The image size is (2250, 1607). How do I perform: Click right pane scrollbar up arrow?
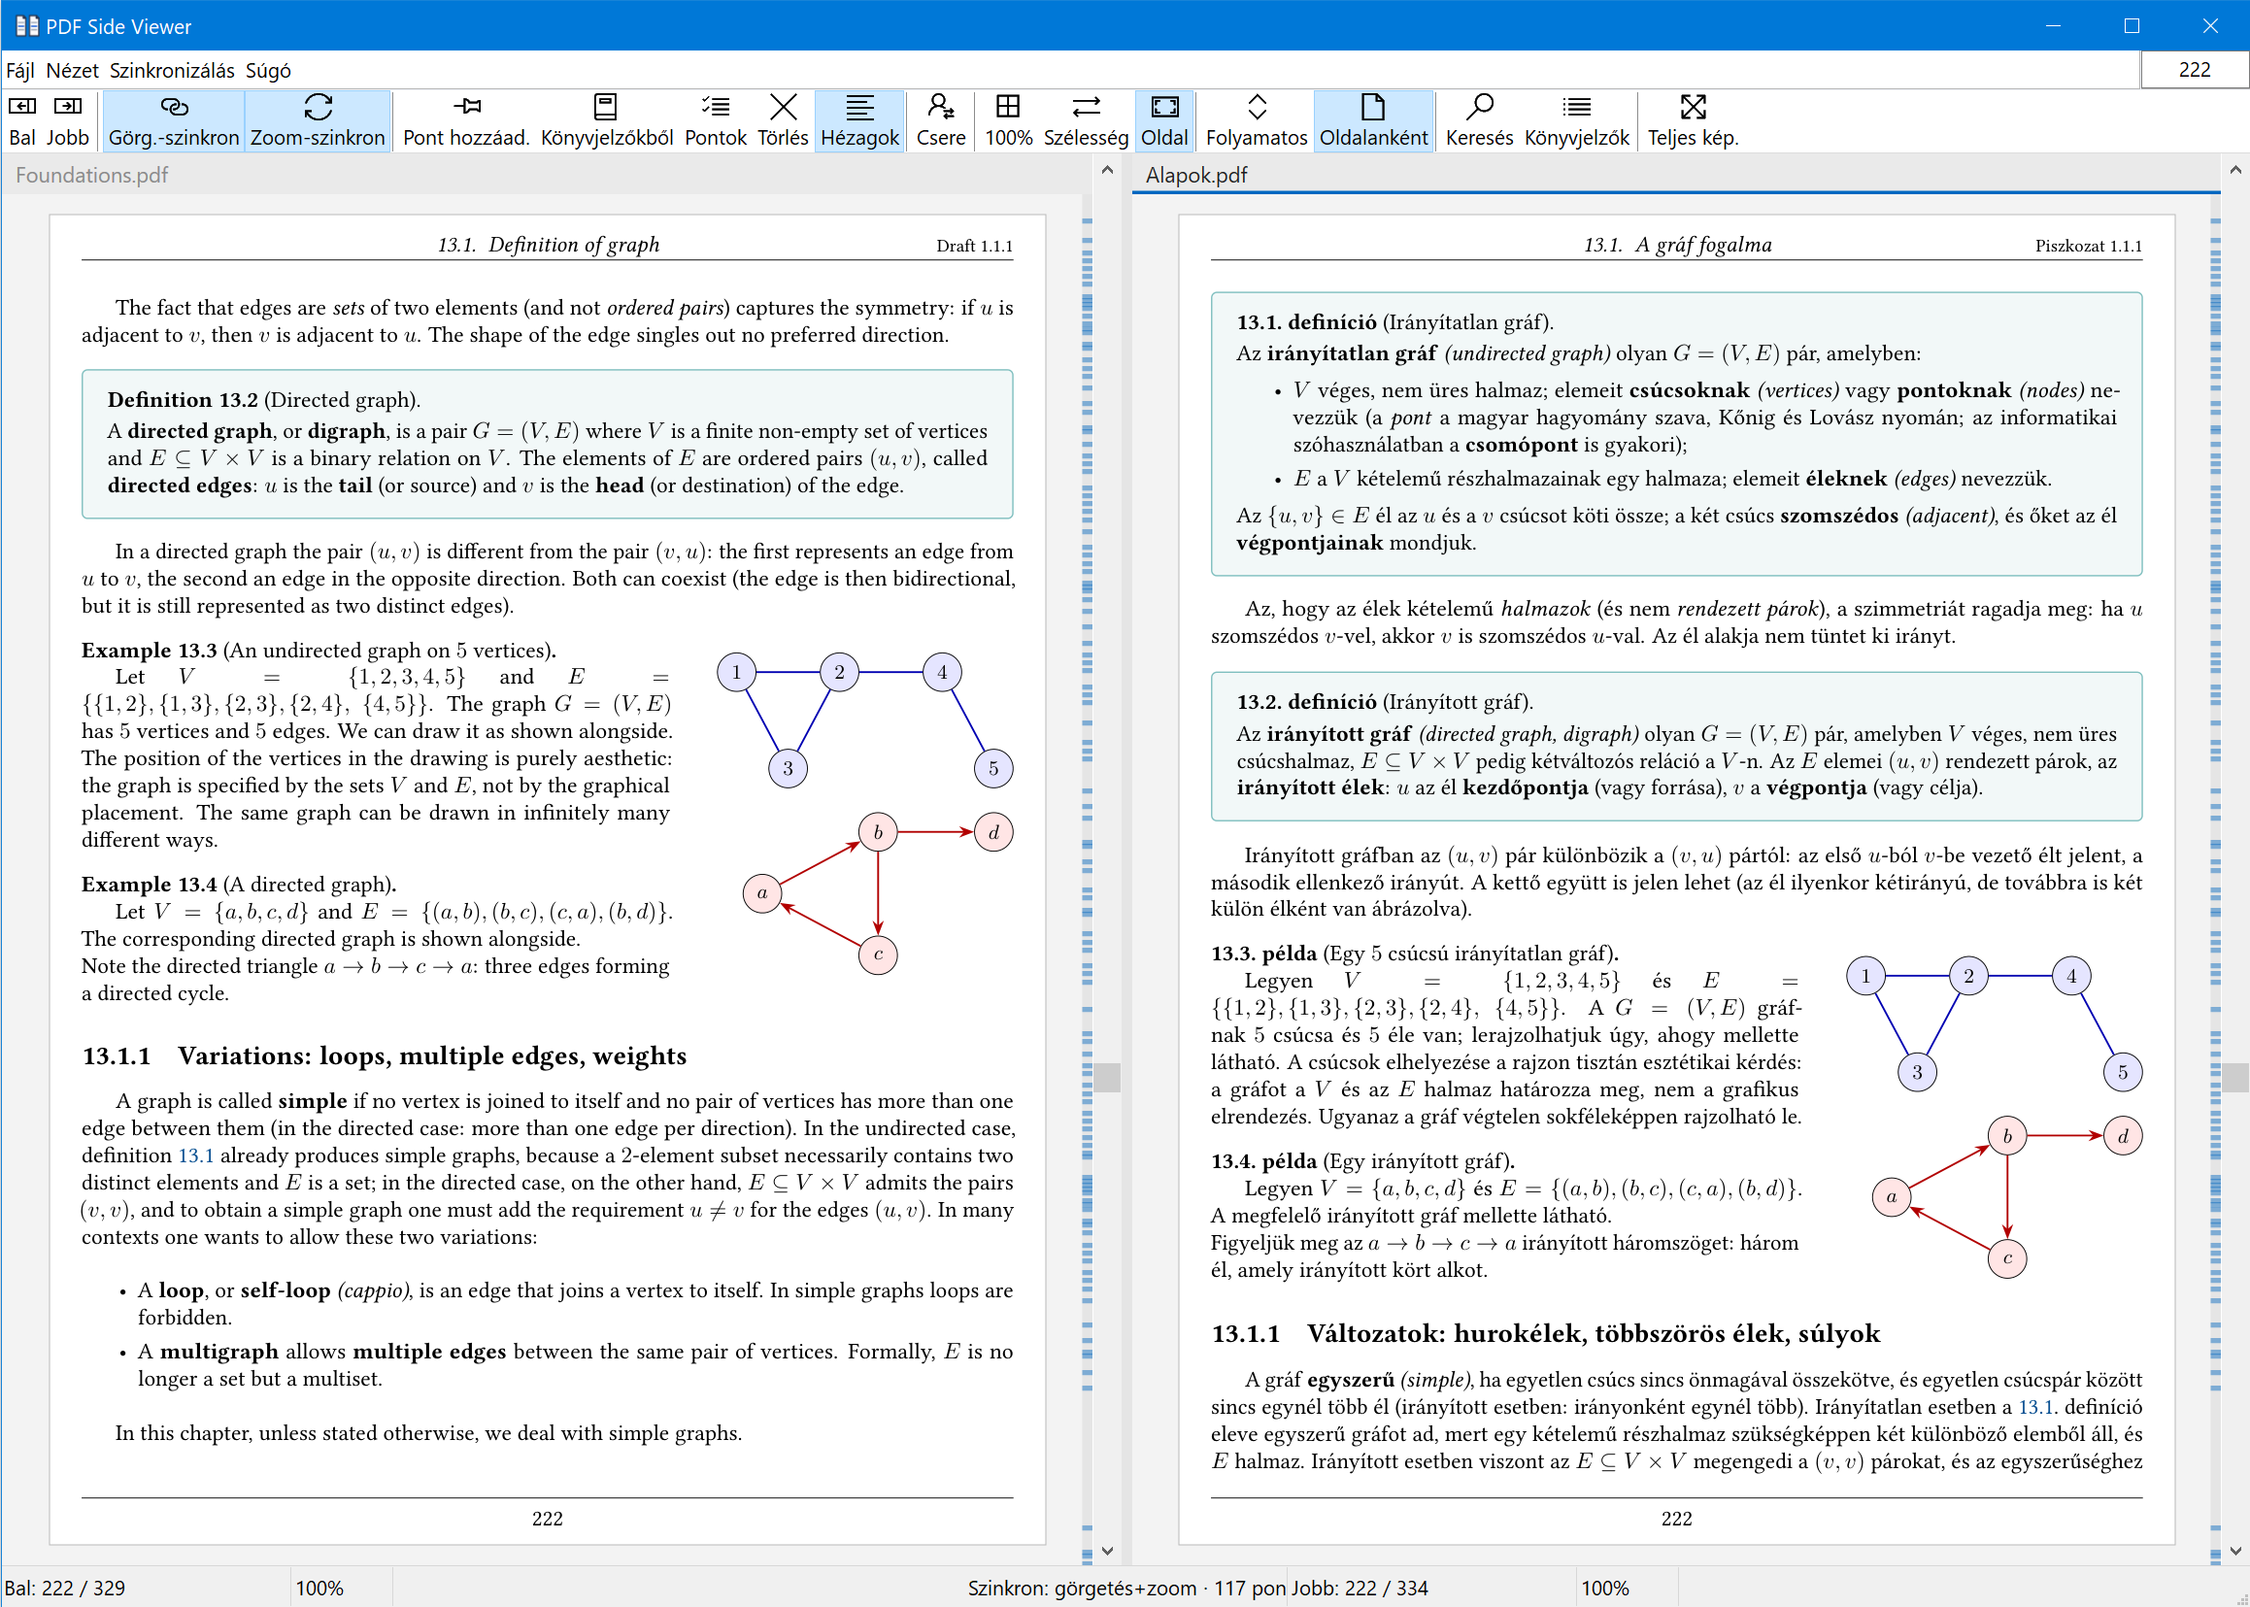point(2235,170)
